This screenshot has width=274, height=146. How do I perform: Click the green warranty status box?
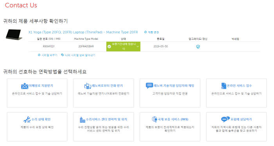[x=123, y=47]
